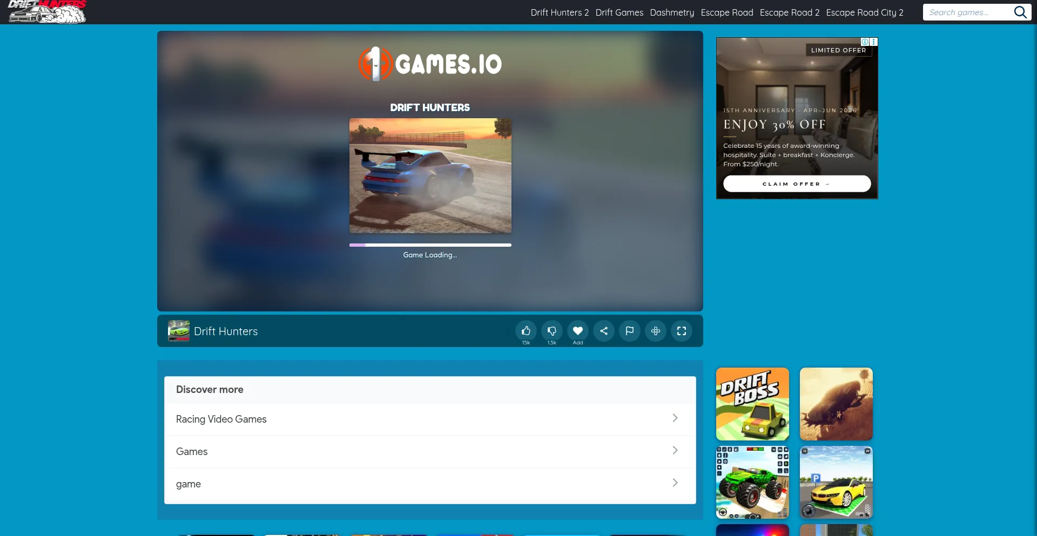This screenshot has width=1037, height=536.
Task: Click the Drift Hunters title text
Action: pyautogui.click(x=226, y=331)
